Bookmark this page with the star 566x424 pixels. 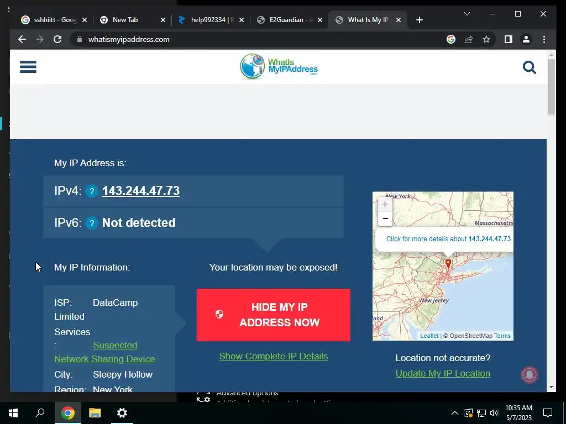(x=486, y=39)
